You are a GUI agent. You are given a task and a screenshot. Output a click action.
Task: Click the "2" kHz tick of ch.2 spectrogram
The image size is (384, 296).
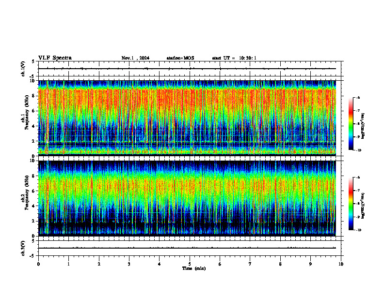click(x=34, y=221)
